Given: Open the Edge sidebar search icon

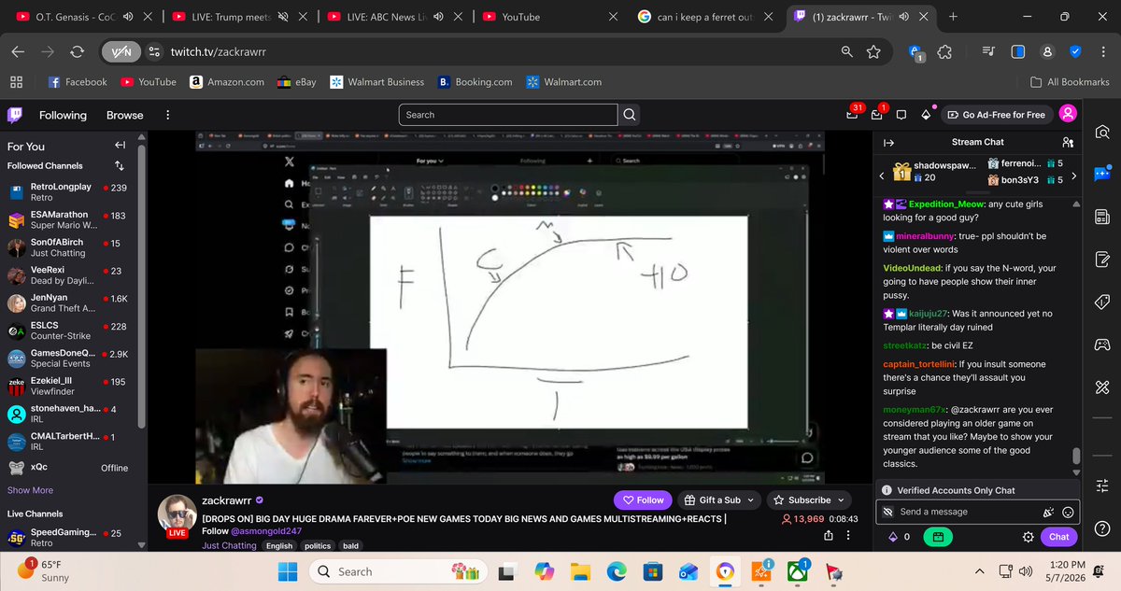Looking at the screenshot, I should (1102, 132).
